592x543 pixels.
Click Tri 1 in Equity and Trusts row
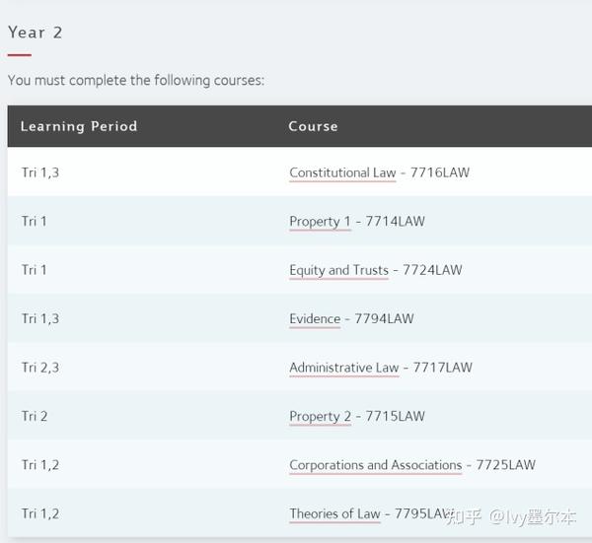pos(34,270)
